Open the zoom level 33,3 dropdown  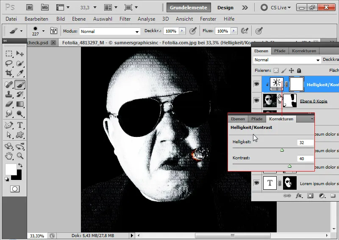coord(94,8)
